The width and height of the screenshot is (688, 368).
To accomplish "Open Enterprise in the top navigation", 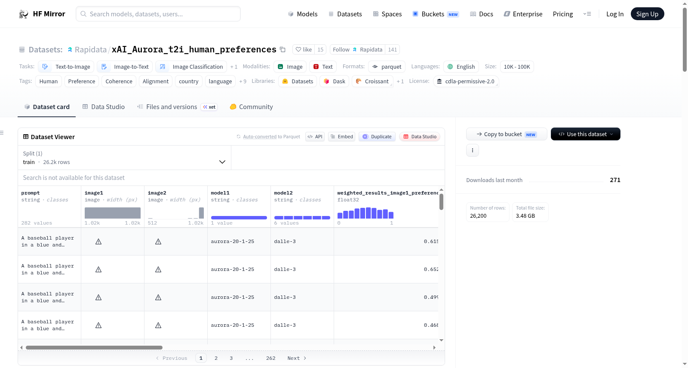I will [523, 14].
